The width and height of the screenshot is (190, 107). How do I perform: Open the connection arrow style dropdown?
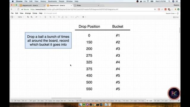pos(72,17)
